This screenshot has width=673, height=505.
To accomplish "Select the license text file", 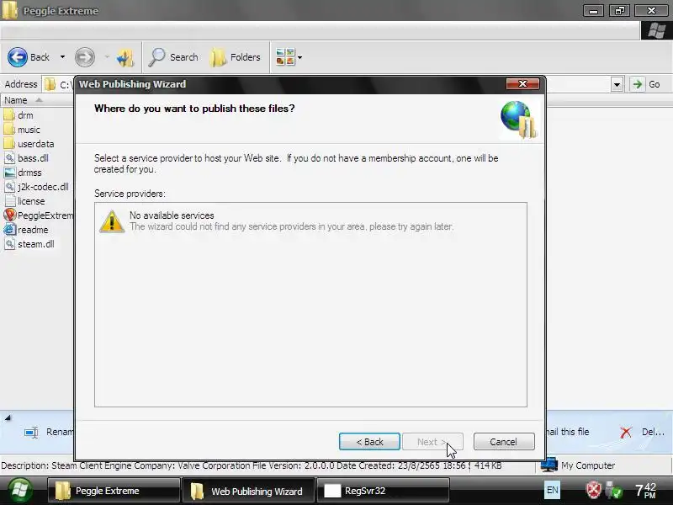I will tap(24, 201).
